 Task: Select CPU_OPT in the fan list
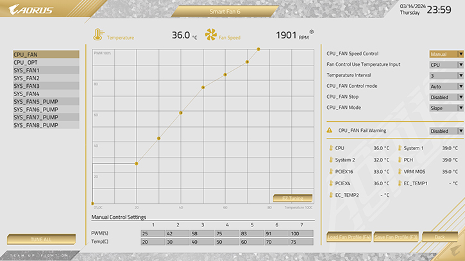tap(46, 62)
